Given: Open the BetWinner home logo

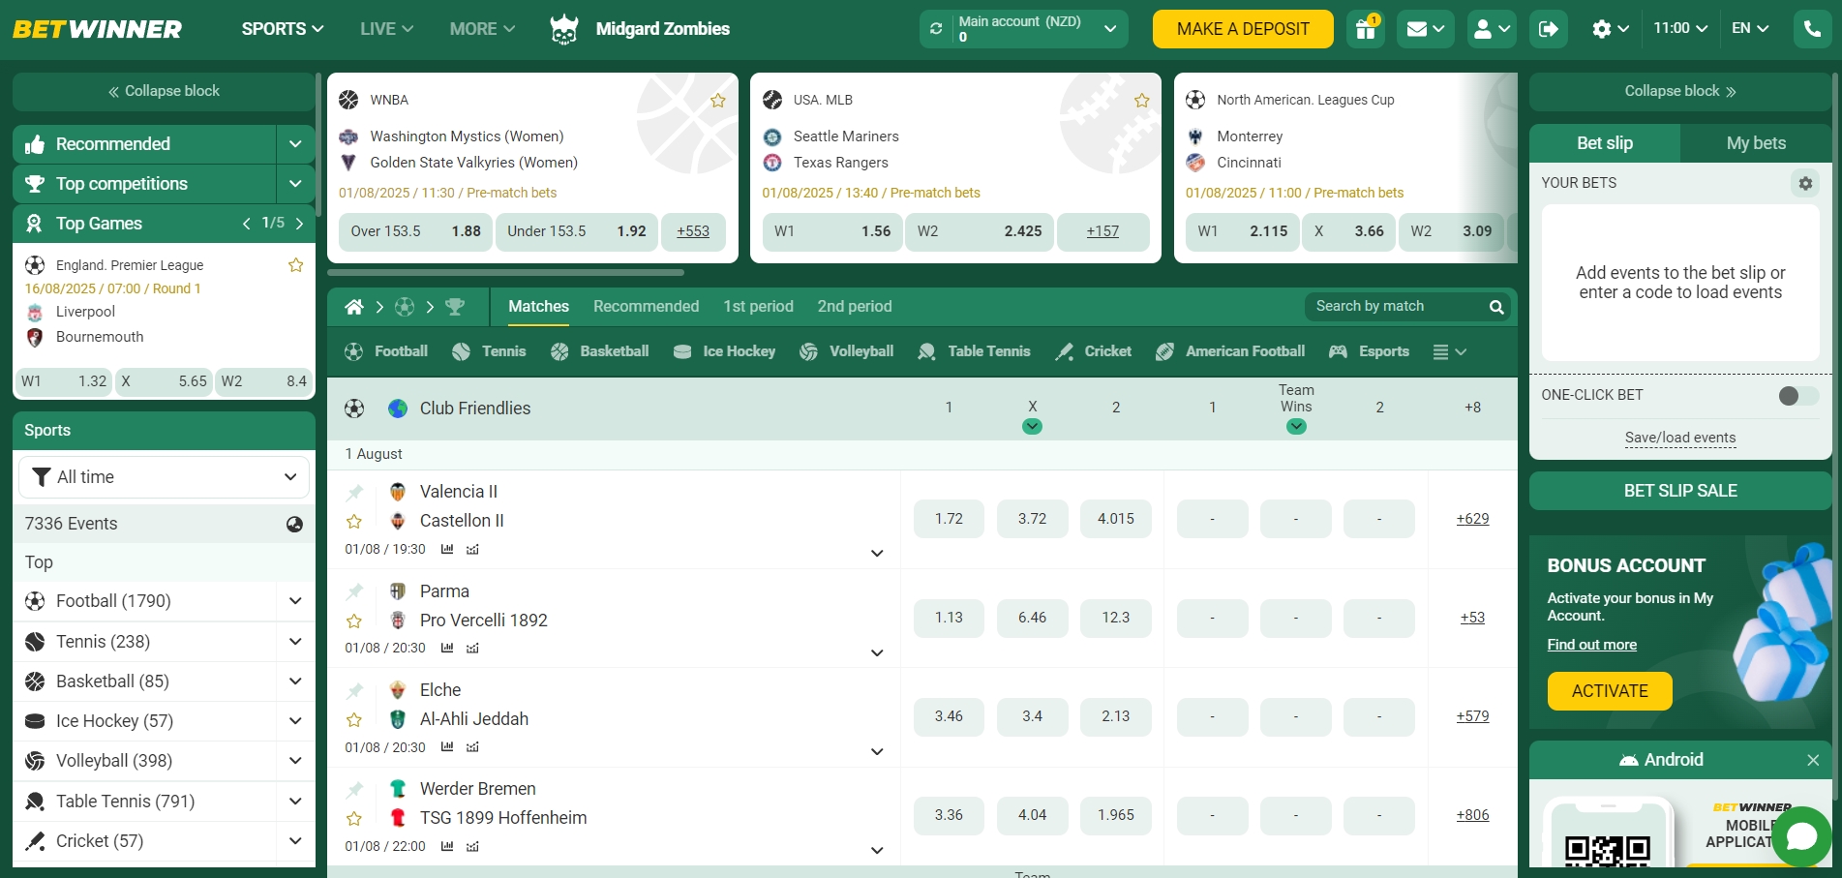Looking at the screenshot, I should 97,29.
